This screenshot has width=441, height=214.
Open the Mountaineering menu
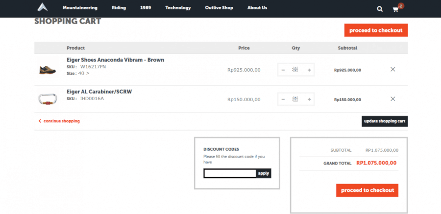[80, 8]
